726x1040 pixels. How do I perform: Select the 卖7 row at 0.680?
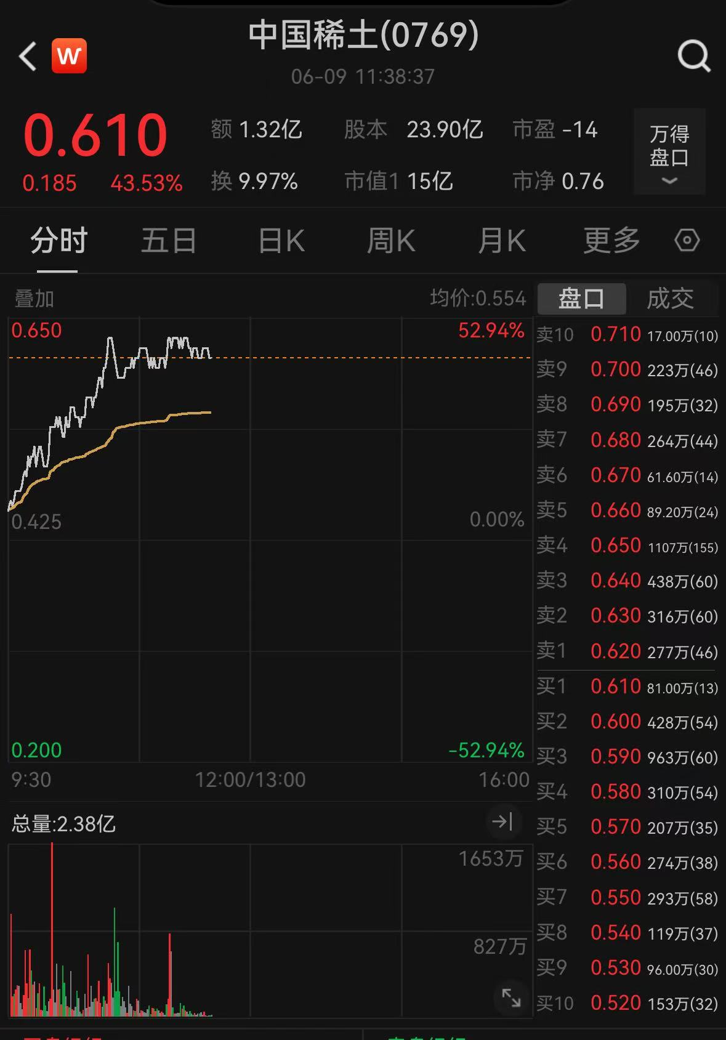[x=627, y=440]
